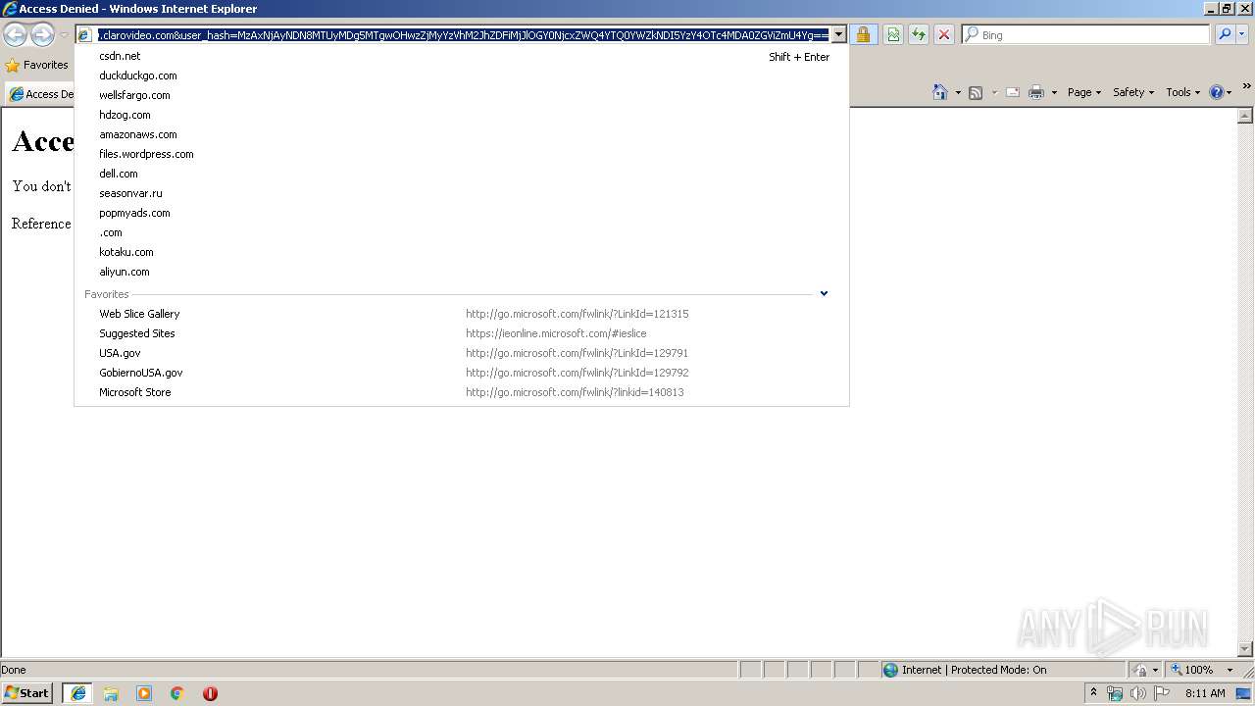This screenshot has width=1255, height=706.
Task: Open recent pages dropdown arrow
Action: pos(64,35)
